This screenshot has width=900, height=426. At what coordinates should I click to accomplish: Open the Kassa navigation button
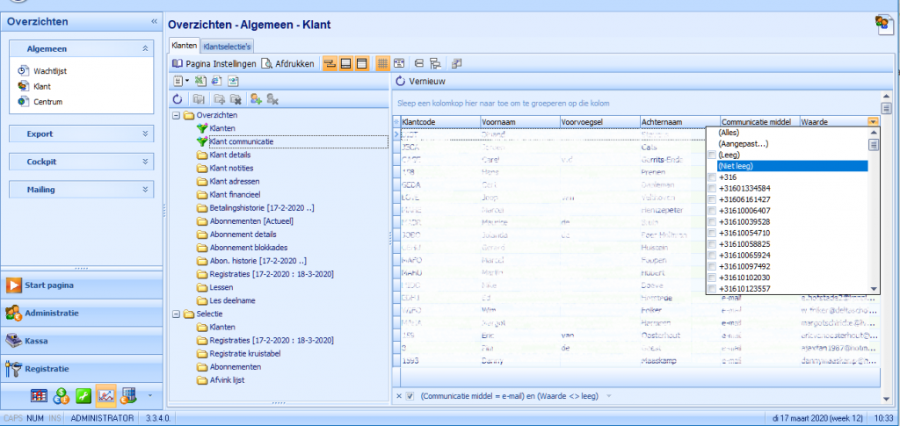coord(40,340)
